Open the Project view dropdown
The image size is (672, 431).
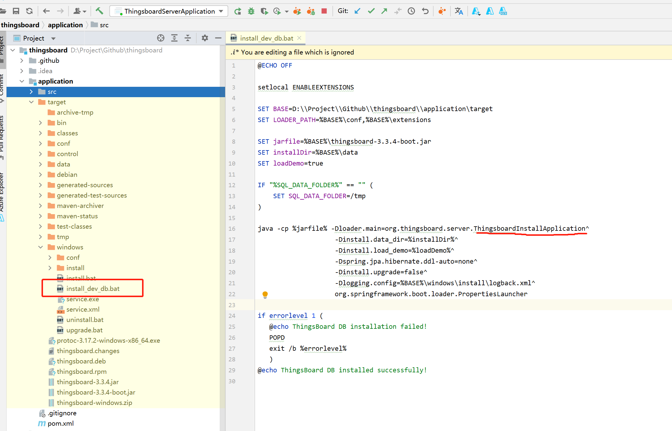(53, 39)
